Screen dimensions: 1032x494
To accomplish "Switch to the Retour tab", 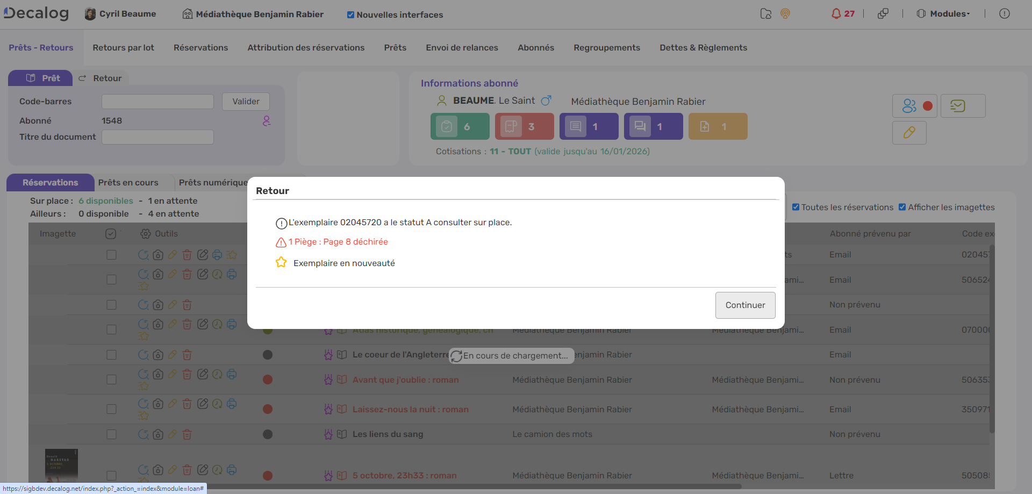I will (x=101, y=78).
